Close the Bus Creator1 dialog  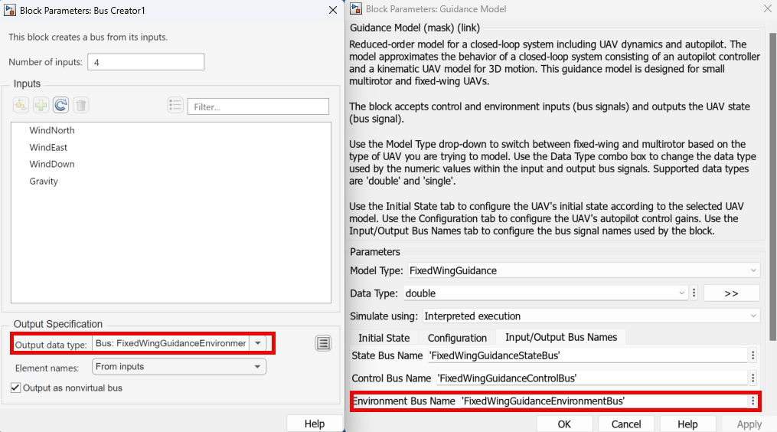[x=333, y=10]
